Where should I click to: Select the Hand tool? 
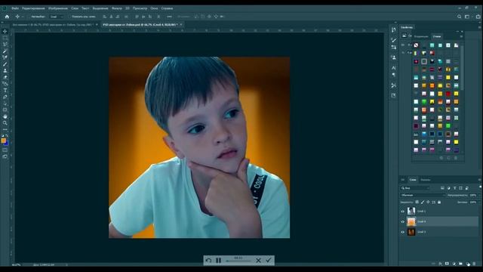tap(5, 116)
